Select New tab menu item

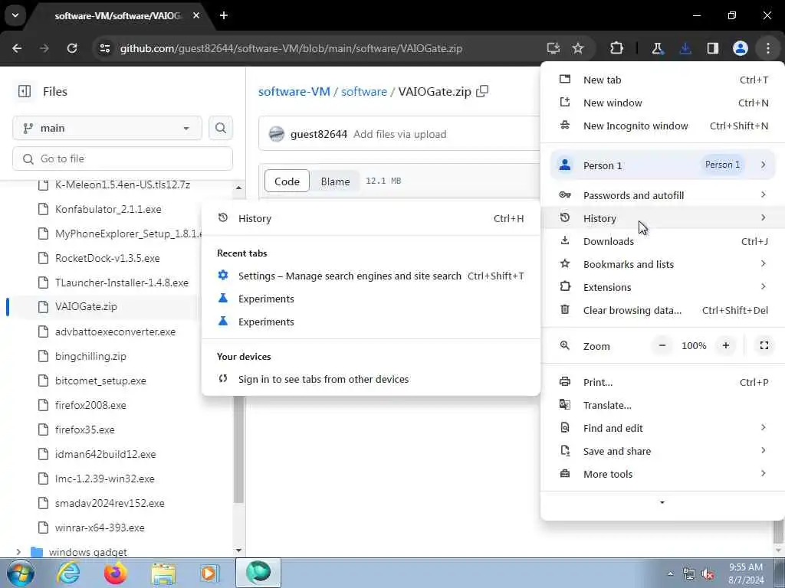click(x=662, y=80)
